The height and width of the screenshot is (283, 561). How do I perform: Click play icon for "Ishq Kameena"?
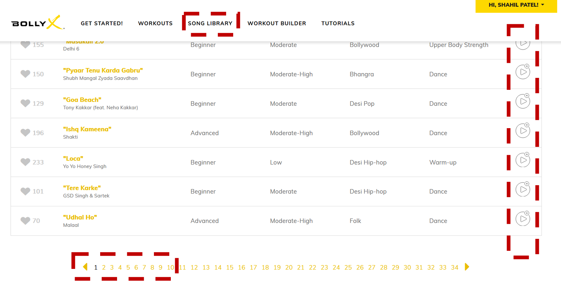(523, 131)
